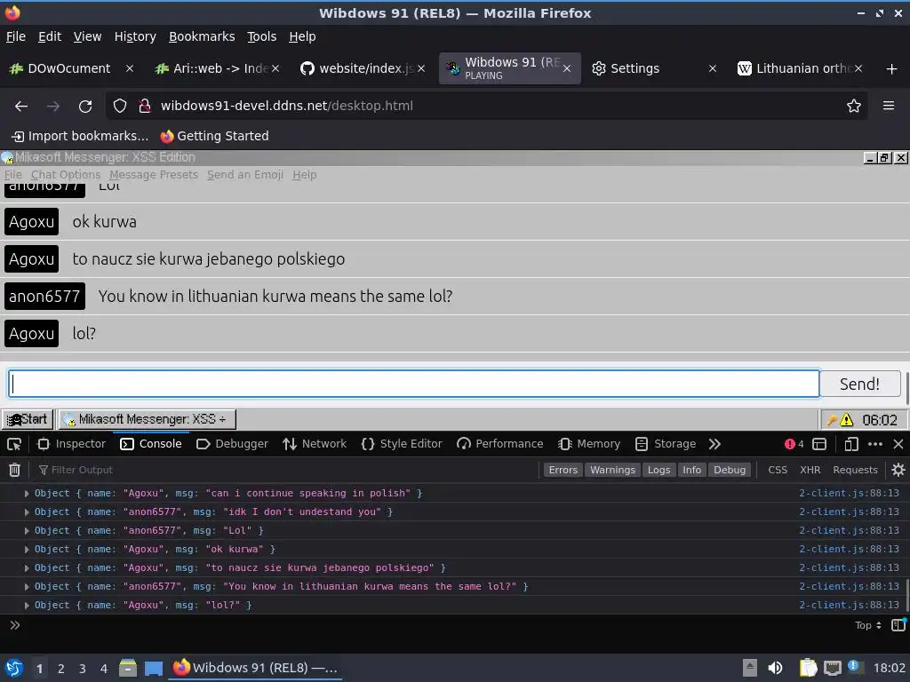This screenshot has width=910, height=682.
Task: Focus the chat message input field
Action: (414, 384)
